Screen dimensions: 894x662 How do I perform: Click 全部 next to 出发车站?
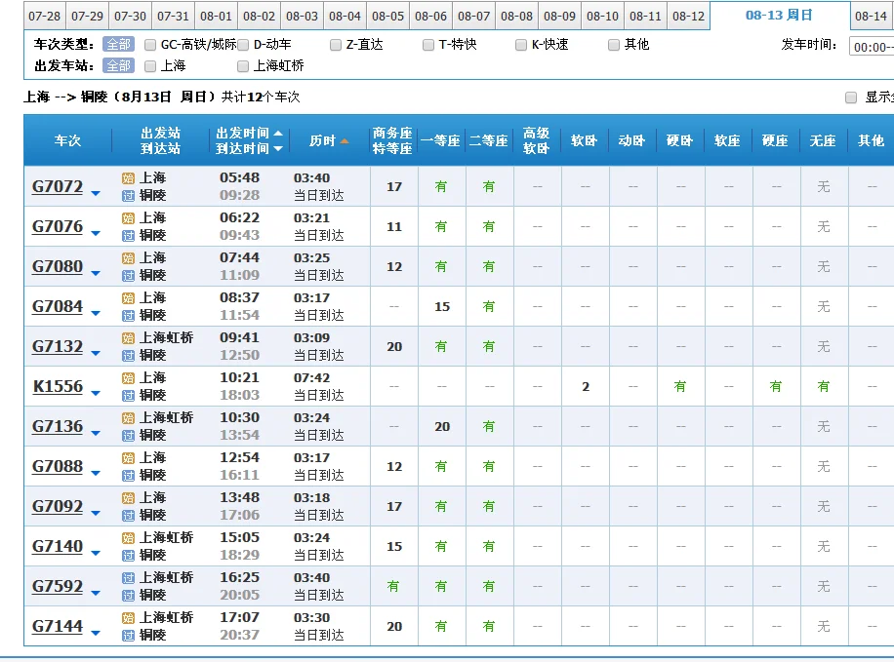click(x=117, y=65)
